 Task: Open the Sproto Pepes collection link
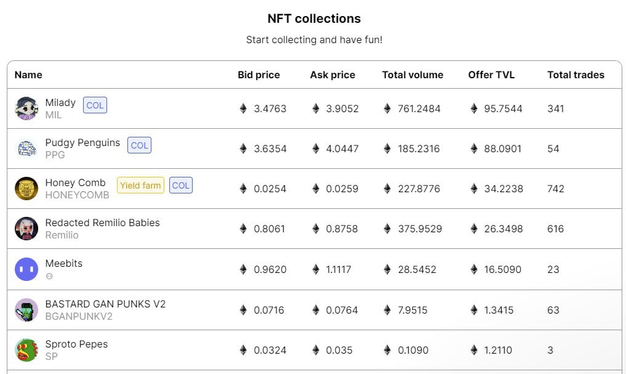(76, 344)
